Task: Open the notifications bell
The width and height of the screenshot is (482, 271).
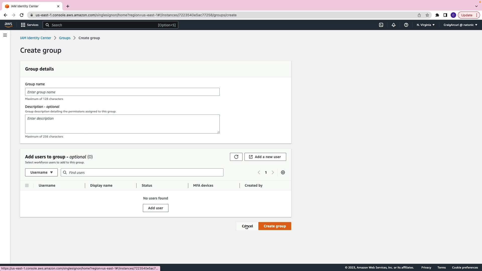Action: tap(393, 25)
